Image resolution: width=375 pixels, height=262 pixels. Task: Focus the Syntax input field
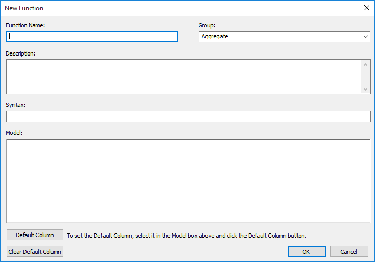pos(188,116)
